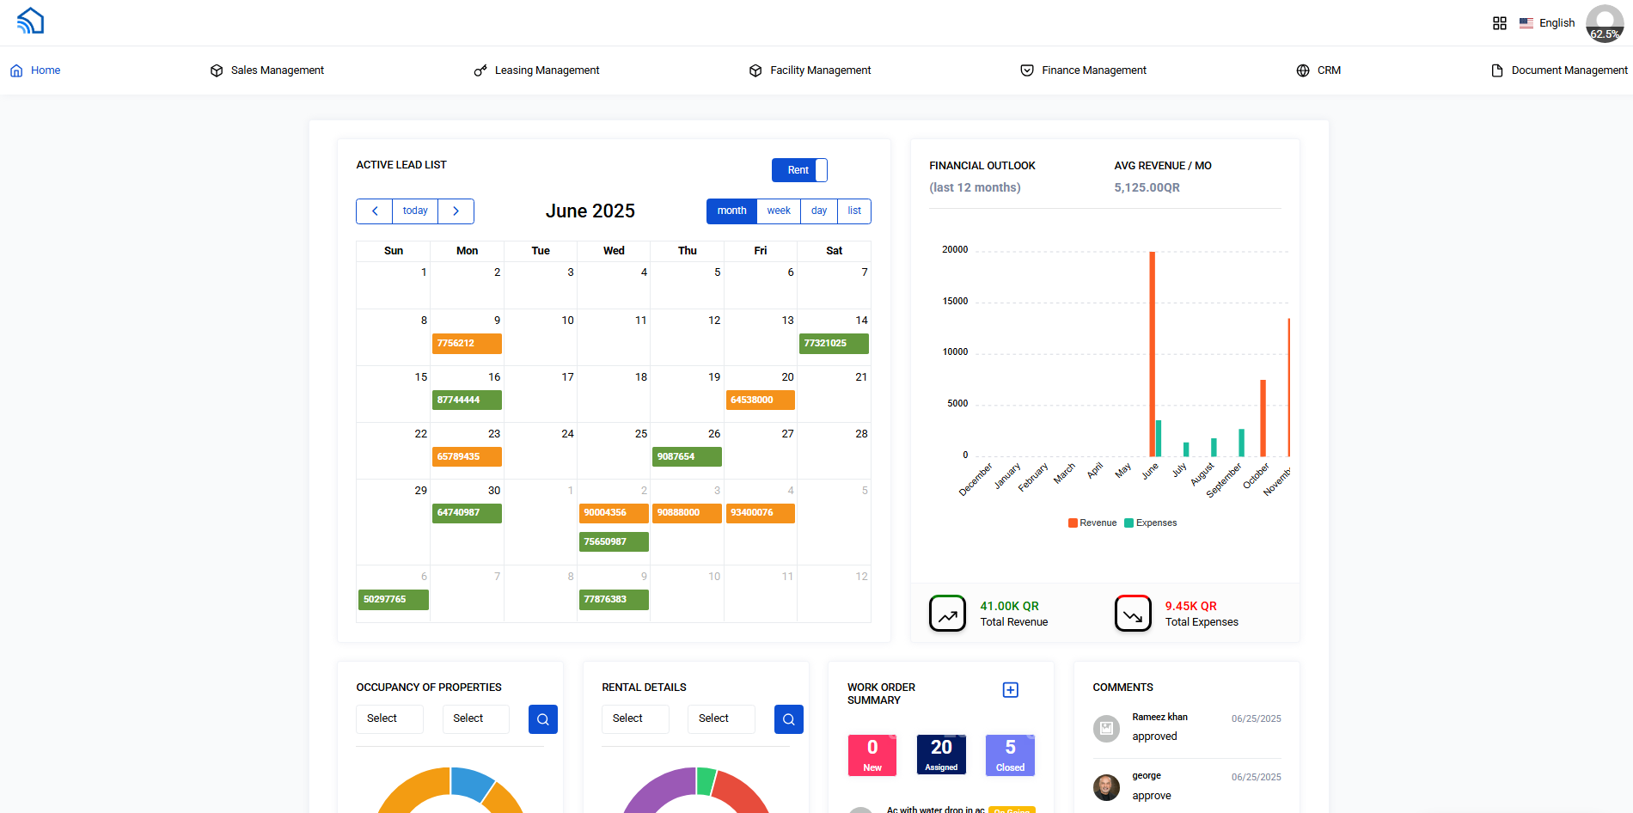Screen dimensions: 1633x813
Task: Open the English language selector
Action: 1547,23
